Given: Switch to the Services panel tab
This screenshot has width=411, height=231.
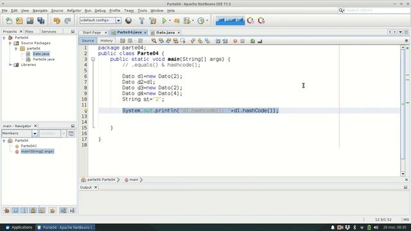Looking at the screenshot, I should [49, 31].
